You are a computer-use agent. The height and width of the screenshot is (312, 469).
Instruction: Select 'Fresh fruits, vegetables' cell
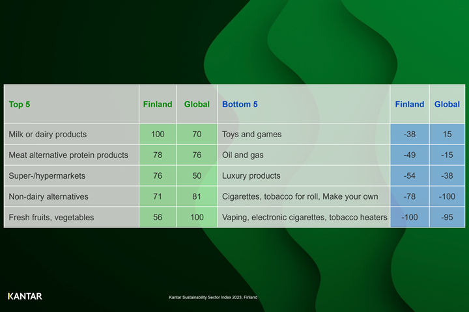coord(51,217)
